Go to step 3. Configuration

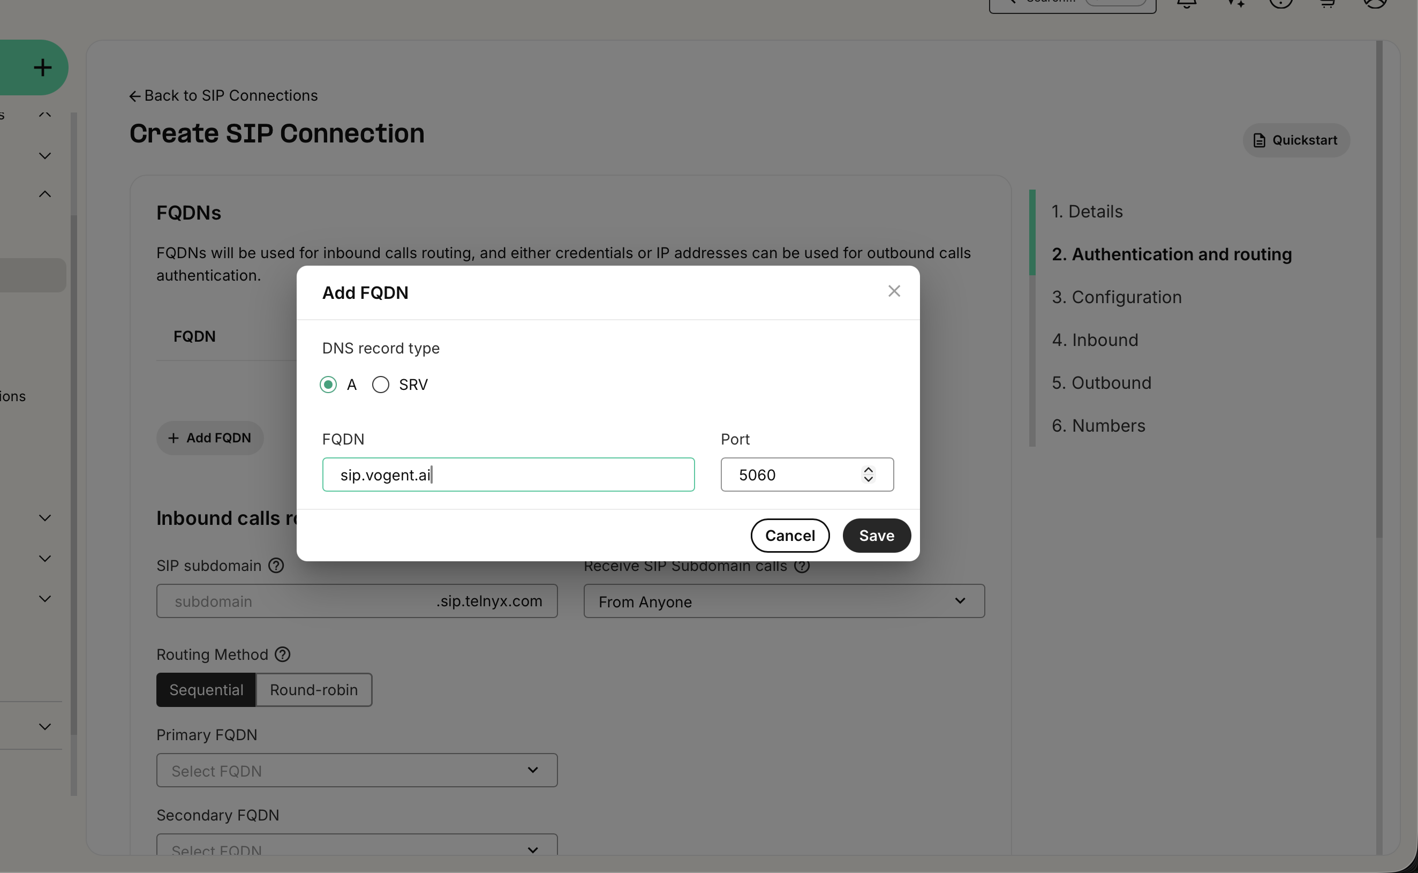[x=1116, y=297]
